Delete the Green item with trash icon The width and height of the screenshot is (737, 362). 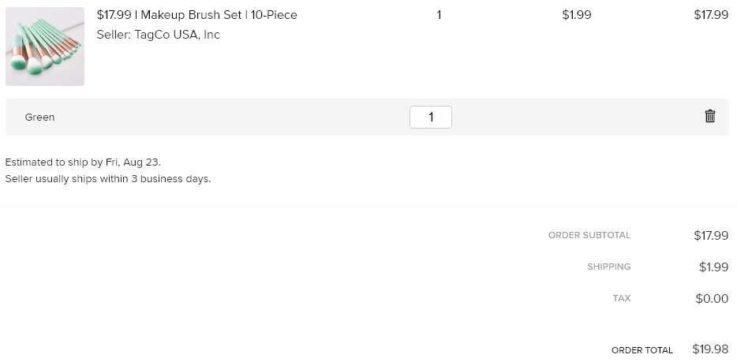pyautogui.click(x=709, y=116)
